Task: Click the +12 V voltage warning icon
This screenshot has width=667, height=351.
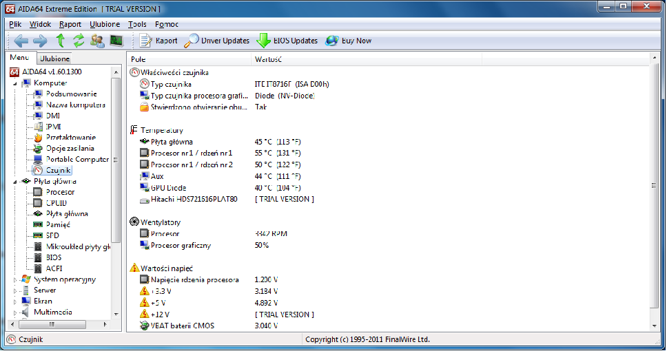Action: point(145,315)
